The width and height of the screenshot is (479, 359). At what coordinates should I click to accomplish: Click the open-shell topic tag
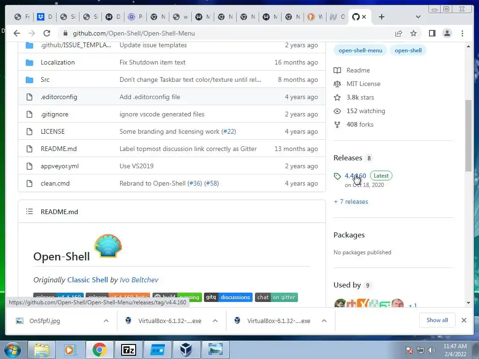(x=408, y=50)
